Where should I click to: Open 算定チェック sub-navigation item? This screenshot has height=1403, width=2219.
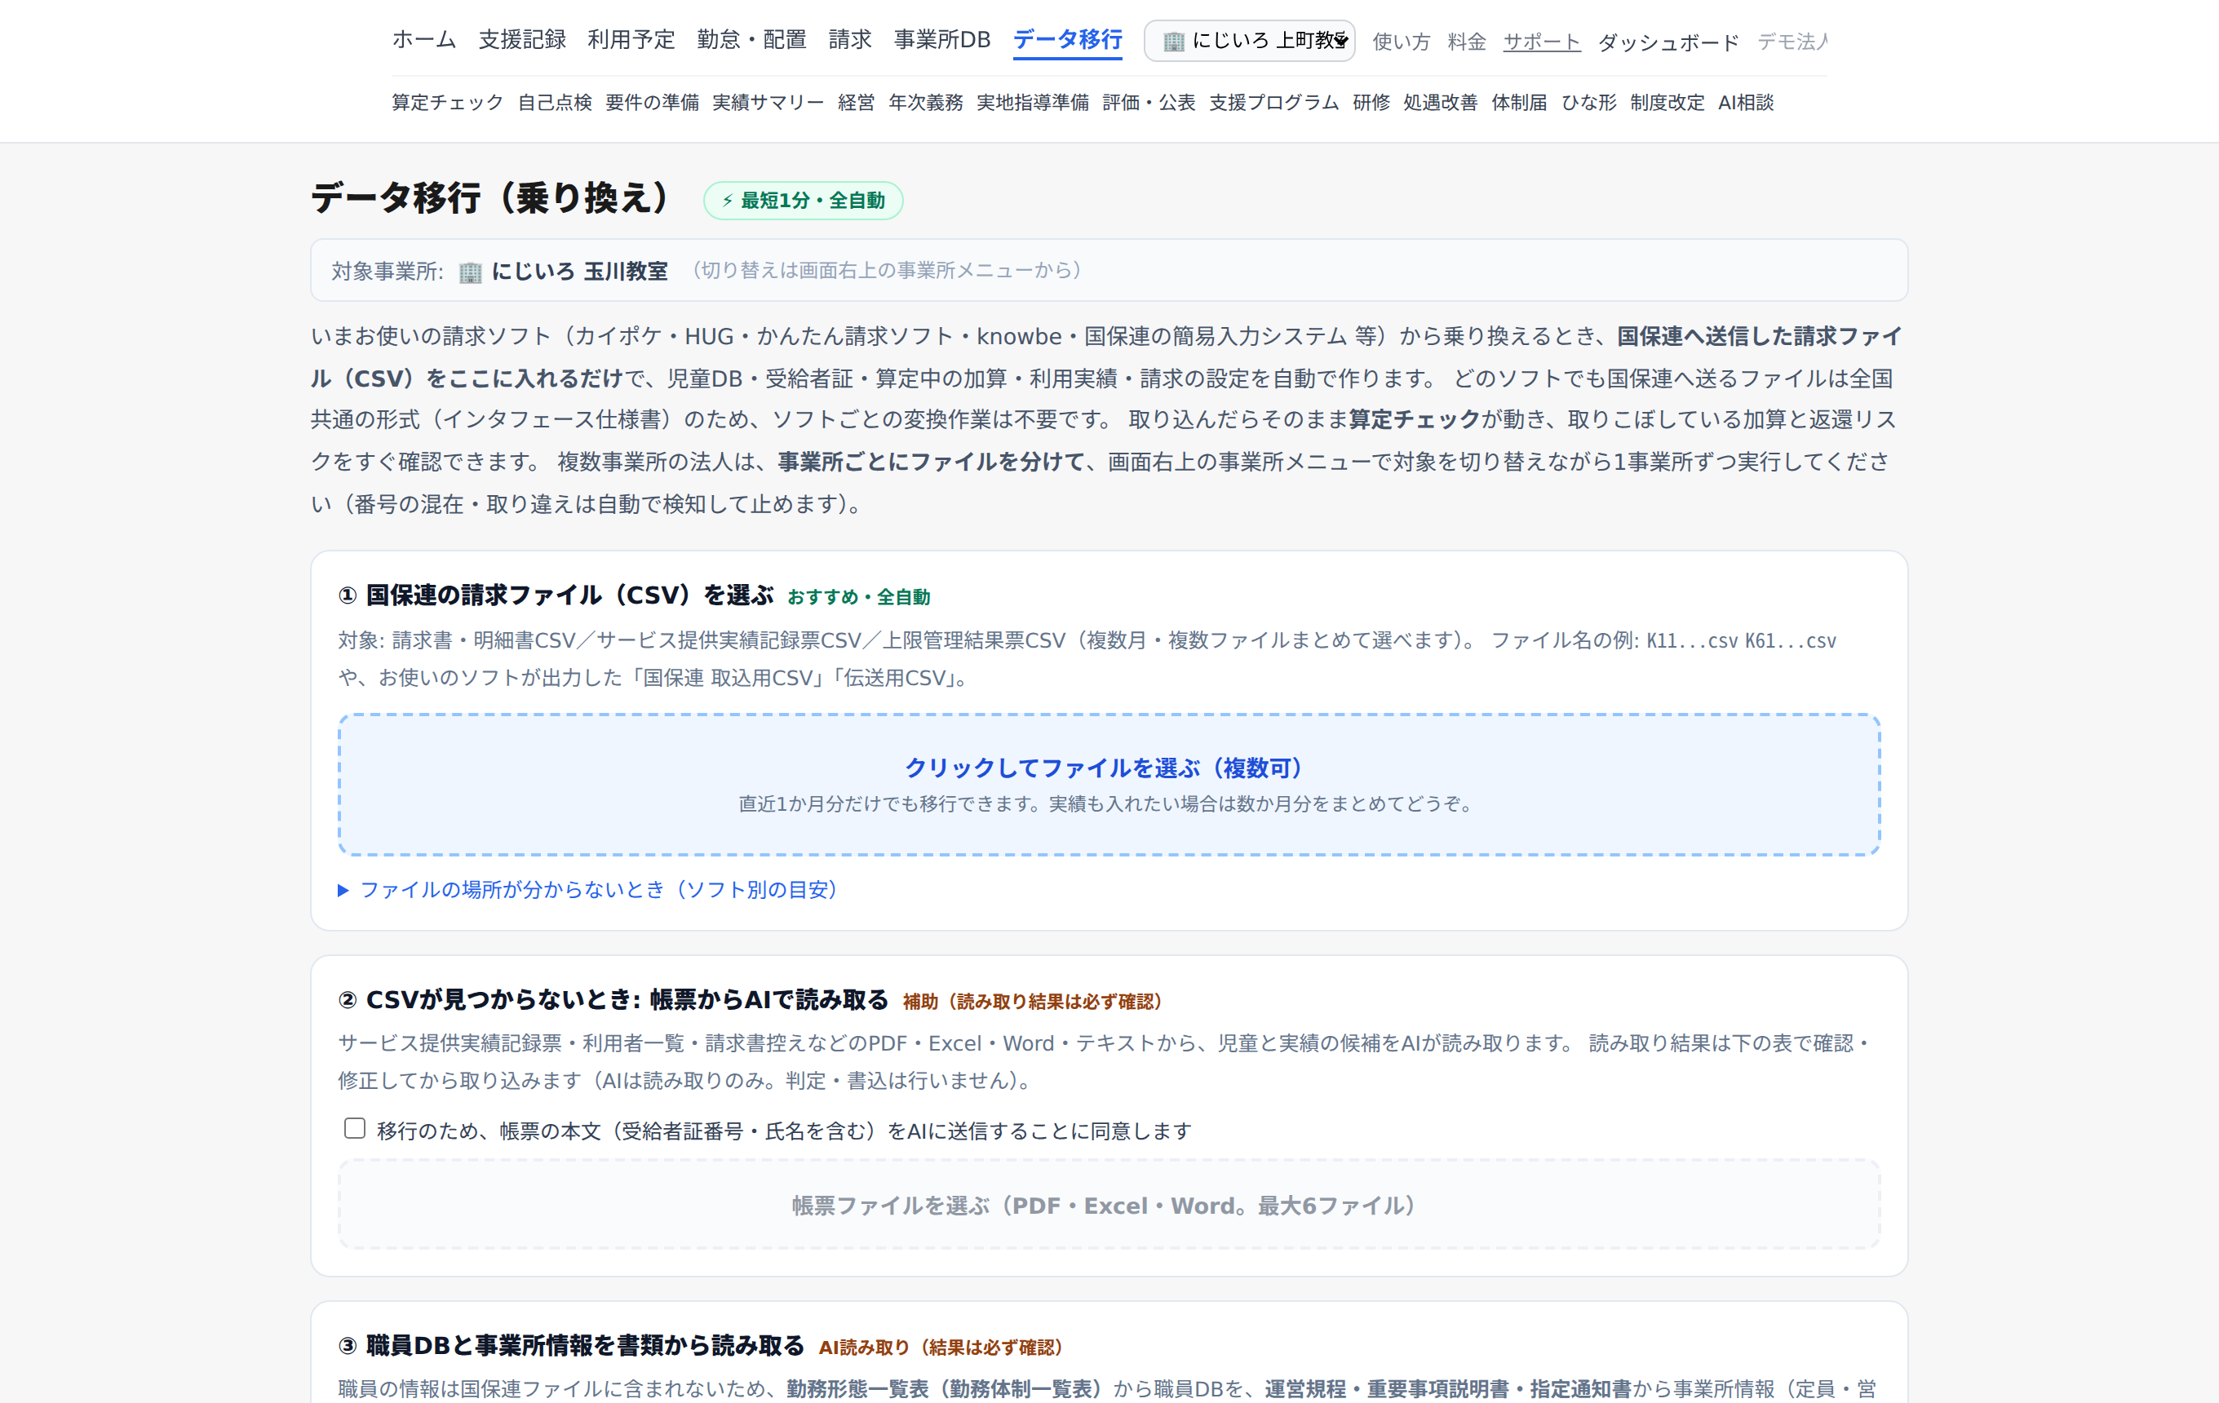pyautogui.click(x=447, y=102)
